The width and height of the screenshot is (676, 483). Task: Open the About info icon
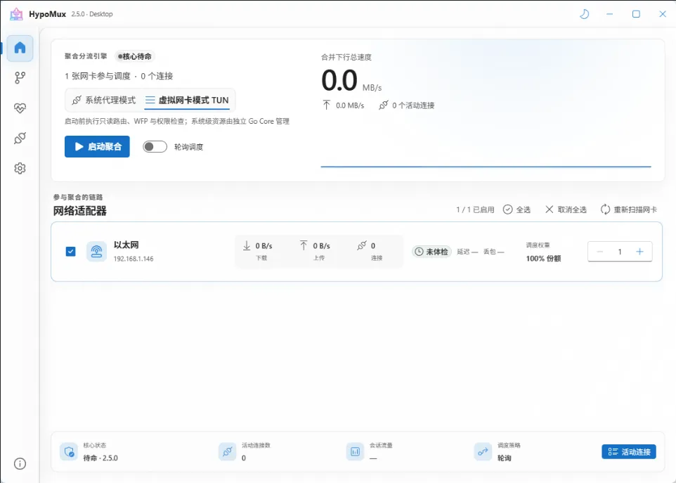click(x=20, y=463)
